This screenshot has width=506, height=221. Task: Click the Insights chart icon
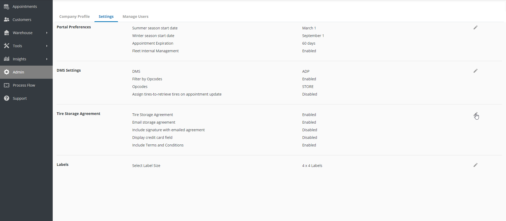(x=7, y=59)
